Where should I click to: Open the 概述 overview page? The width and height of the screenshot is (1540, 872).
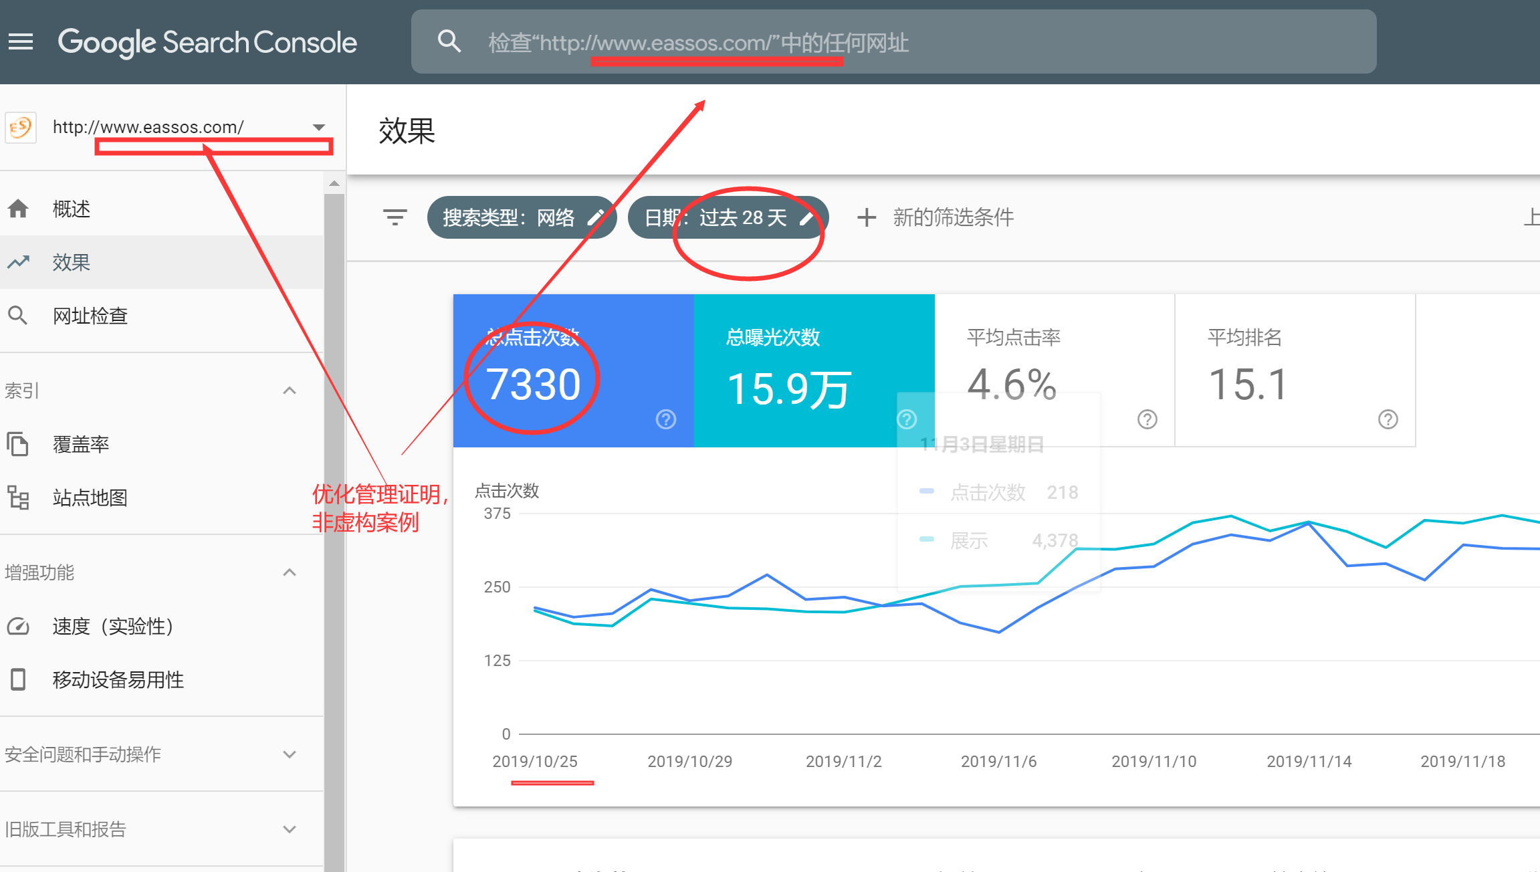tap(162, 209)
